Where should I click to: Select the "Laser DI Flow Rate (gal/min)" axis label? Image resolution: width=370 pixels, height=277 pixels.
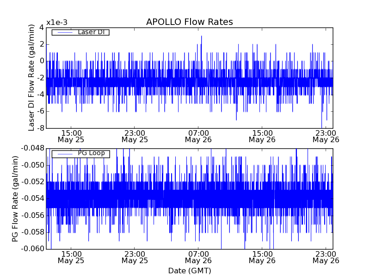click(31, 78)
